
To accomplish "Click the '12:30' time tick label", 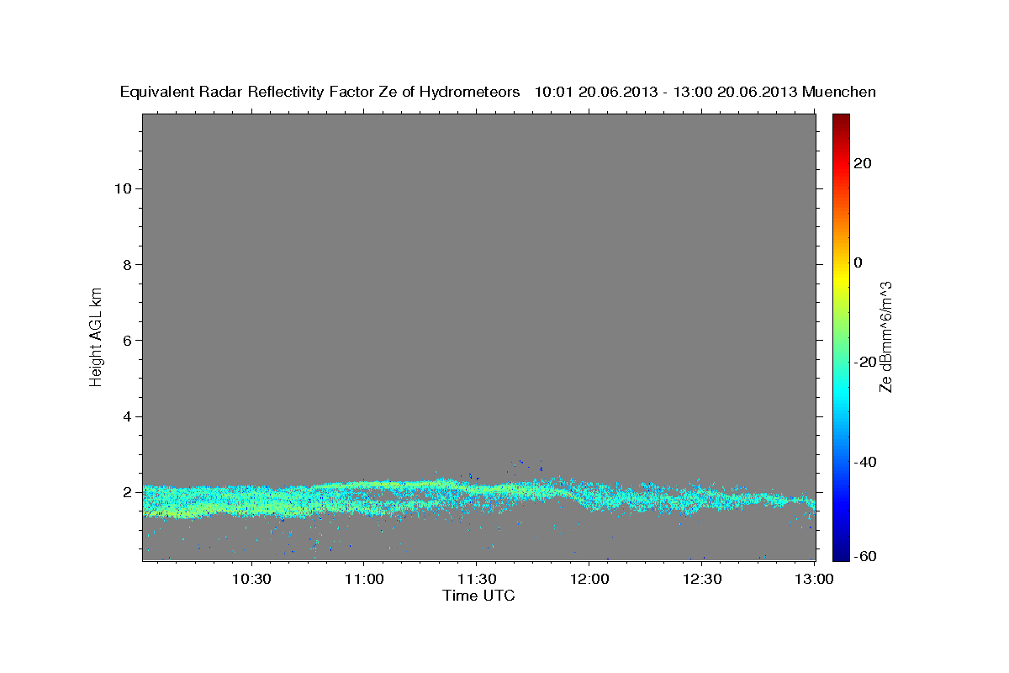I will click(x=701, y=579).
